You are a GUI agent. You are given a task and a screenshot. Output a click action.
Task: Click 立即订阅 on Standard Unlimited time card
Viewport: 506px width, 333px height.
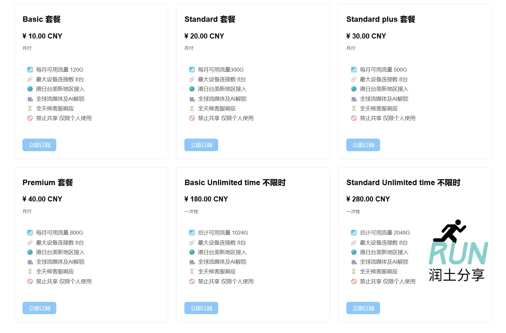click(x=363, y=308)
